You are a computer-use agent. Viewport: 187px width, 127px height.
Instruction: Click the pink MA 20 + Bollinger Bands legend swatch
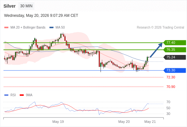tap(6, 28)
